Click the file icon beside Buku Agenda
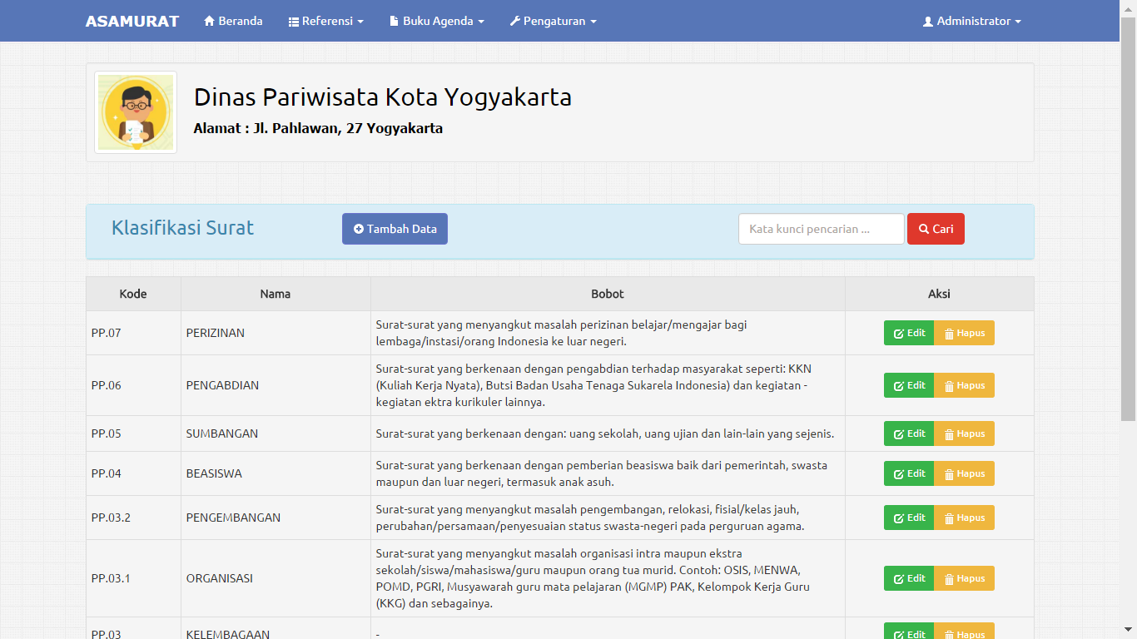Screen dimensions: 1137x639 (394, 22)
